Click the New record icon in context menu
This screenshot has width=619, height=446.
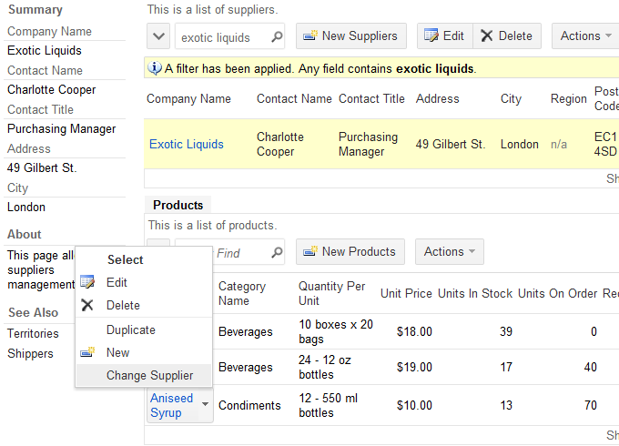point(87,351)
